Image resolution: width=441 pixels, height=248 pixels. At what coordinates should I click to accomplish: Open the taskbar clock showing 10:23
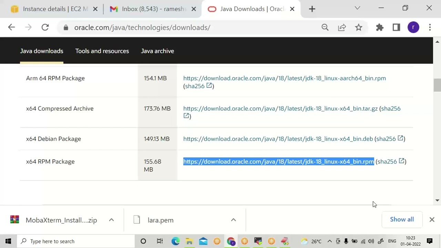[x=410, y=241]
